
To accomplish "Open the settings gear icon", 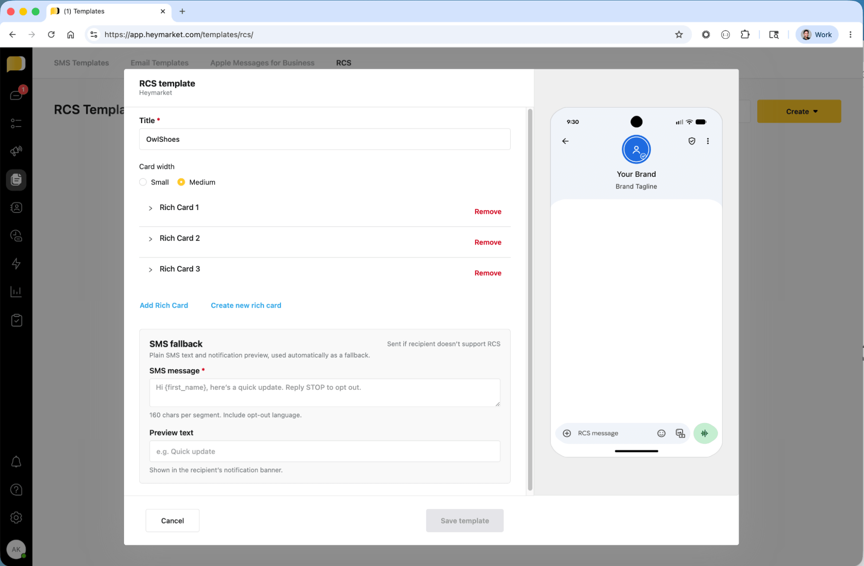I will 16,518.
